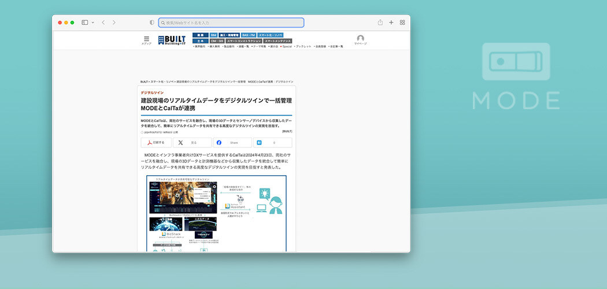Image resolution: width=607 pixels, height=289 pixels.
Task: Click the デジタルツイン category link
Action: [152, 92]
